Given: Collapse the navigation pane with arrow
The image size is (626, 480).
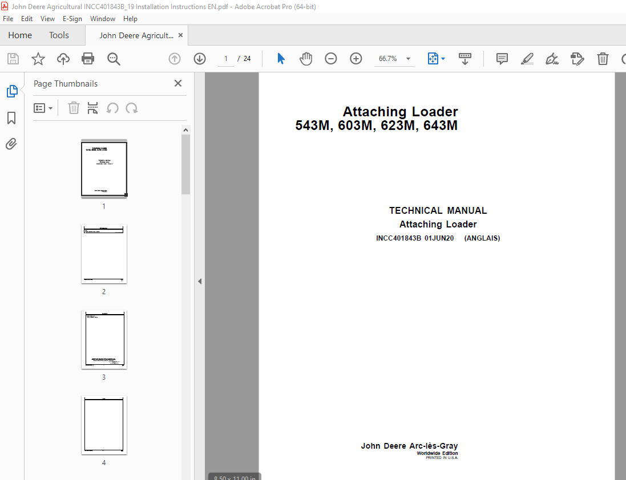Looking at the screenshot, I should point(200,282).
